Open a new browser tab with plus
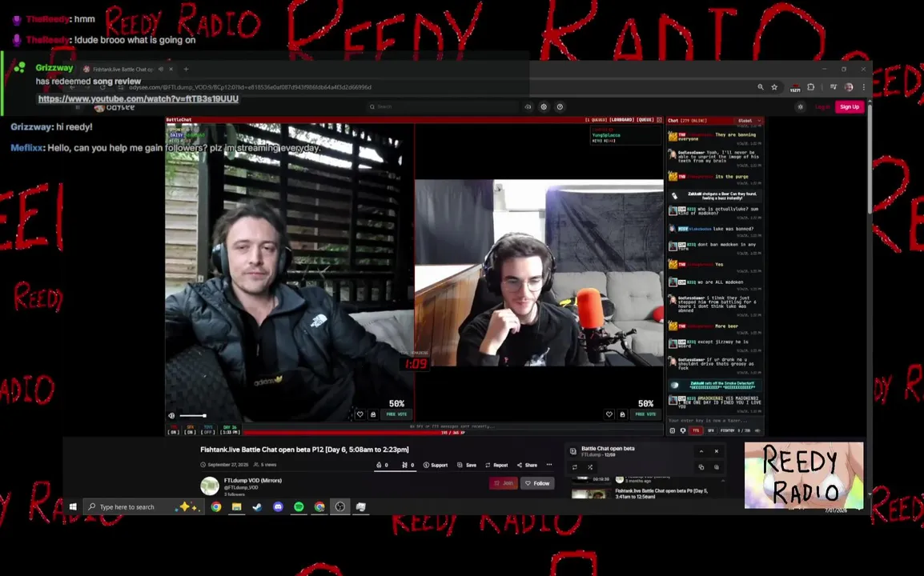 coord(187,69)
